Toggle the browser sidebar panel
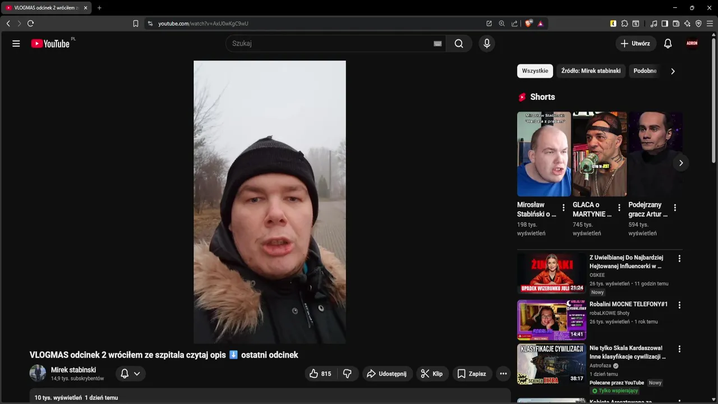This screenshot has height=404, width=718. click(x=665, y=24)
